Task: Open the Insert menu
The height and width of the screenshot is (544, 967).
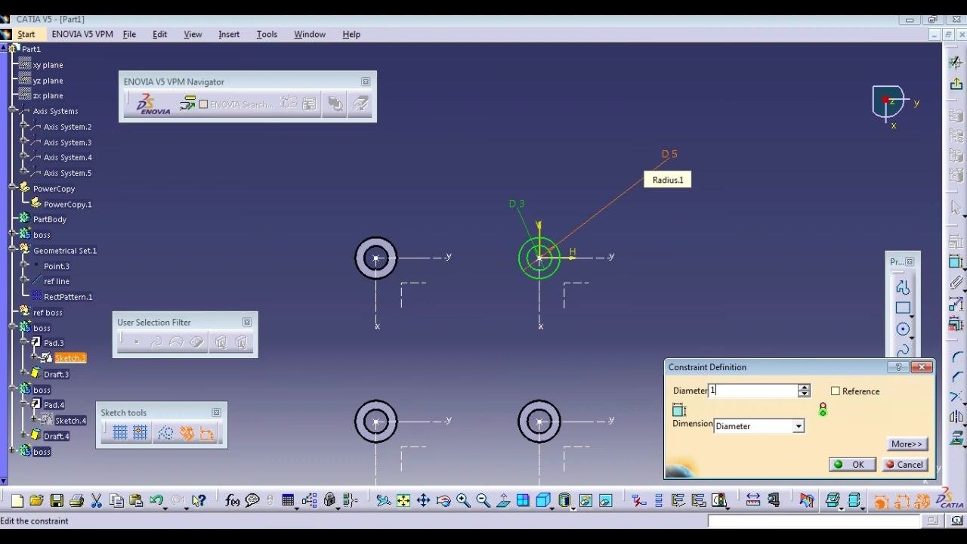Action: tap(229, 34)
